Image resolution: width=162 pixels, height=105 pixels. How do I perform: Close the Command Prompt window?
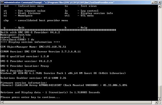[x=160, y=2]
